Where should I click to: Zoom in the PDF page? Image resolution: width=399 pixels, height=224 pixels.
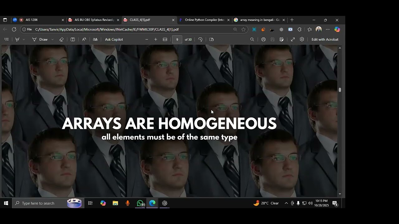(x=156, y=40)
